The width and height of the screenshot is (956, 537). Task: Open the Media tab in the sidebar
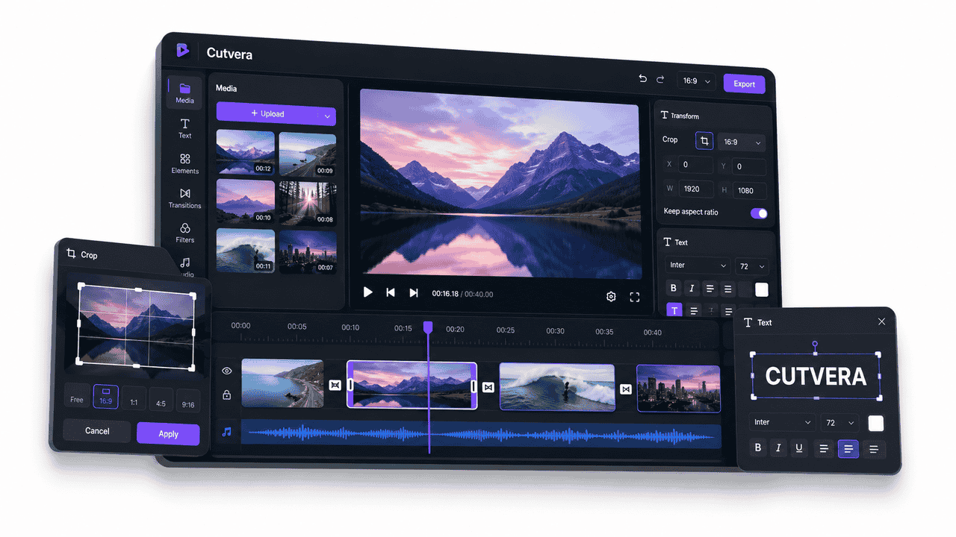coord(184,92)
